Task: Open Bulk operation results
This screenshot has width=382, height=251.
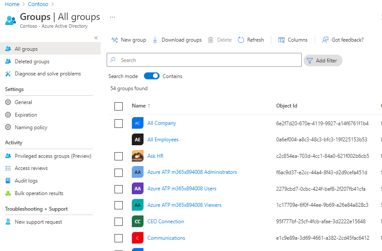Action: click(x=39, y=193)
